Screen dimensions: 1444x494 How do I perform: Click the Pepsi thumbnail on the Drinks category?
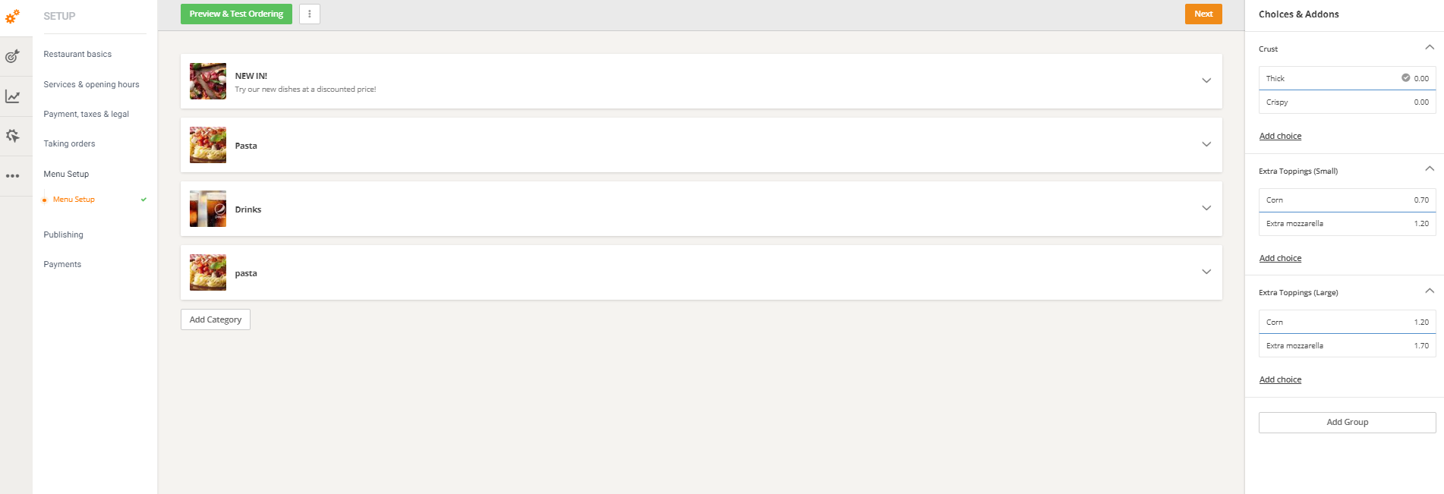[207, 209]
